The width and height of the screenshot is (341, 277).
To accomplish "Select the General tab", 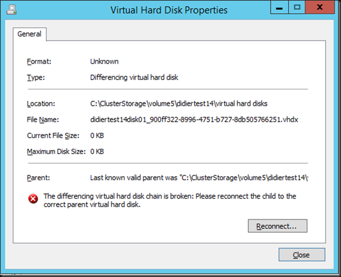I will tap(29, 34).
